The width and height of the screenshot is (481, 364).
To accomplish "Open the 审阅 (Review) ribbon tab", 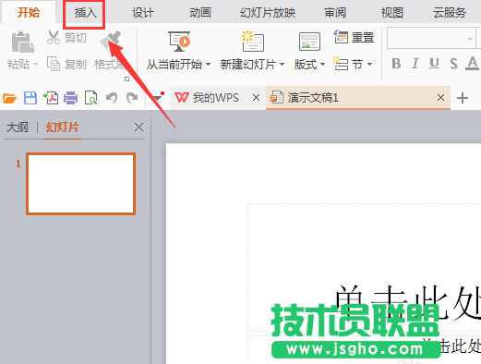I will [335, 13].
